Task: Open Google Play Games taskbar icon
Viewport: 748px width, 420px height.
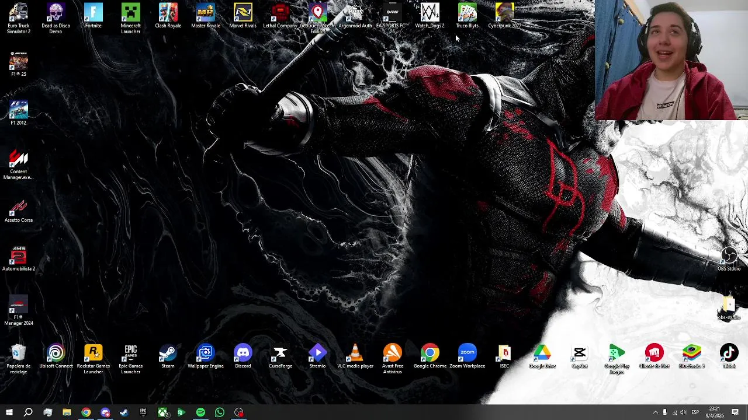Action: pos(181,412)
